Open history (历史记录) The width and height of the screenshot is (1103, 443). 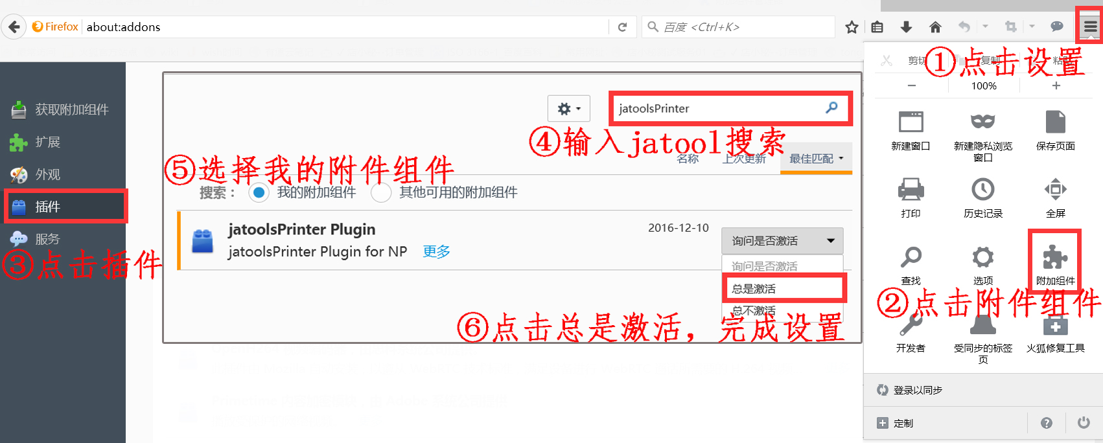point(983,198)
